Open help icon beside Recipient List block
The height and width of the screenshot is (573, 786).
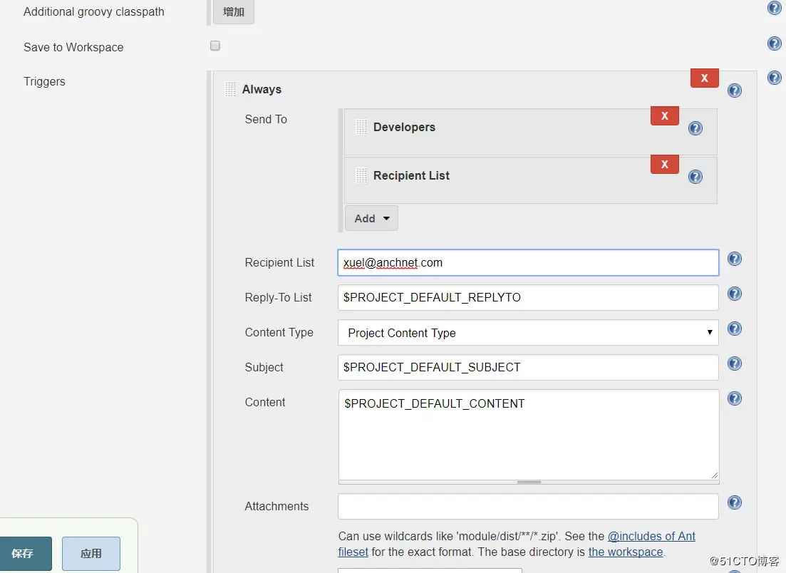pos(695,177)
